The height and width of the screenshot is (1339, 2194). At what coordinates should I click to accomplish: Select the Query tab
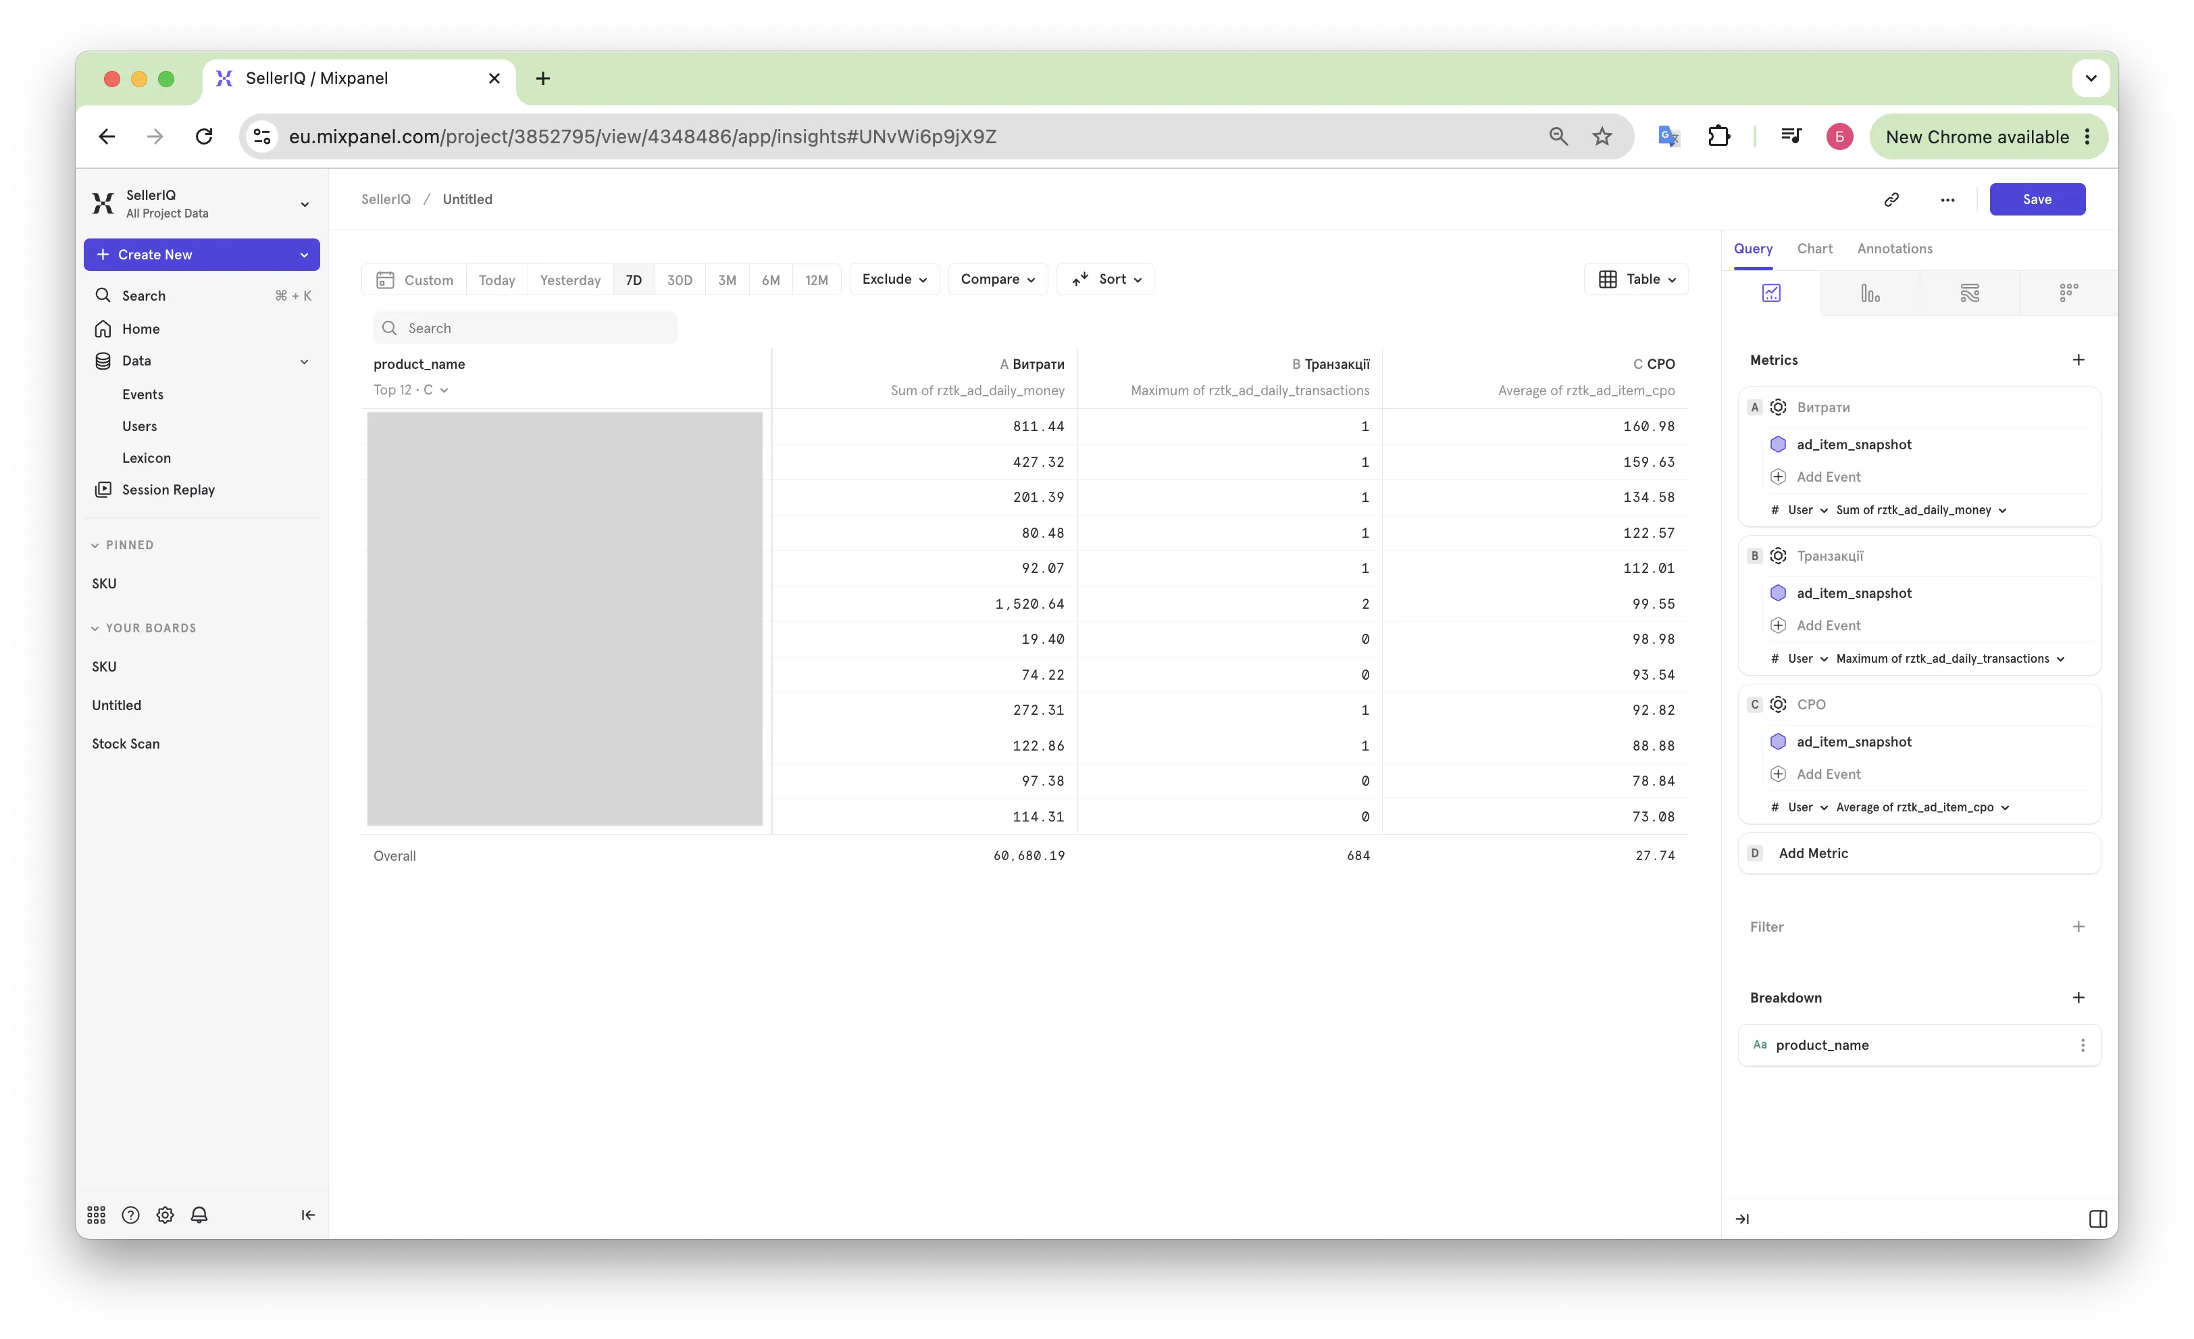[x=1752, y=249]
